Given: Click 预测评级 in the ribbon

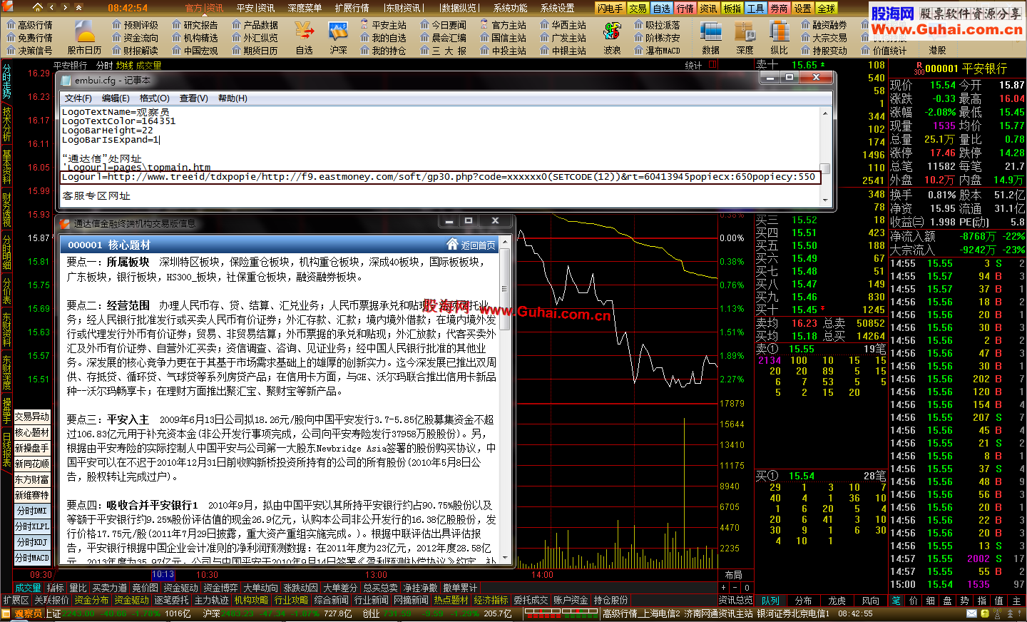Looking at the screenshot, I should (136, 25).
